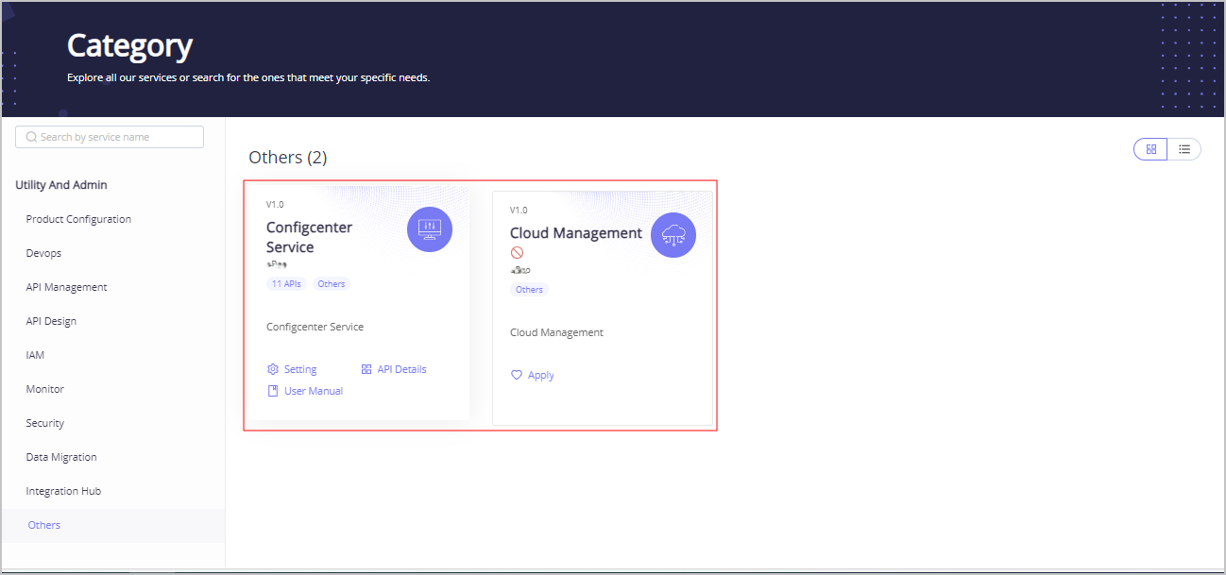1226x575 pixels.
Task: Click V1.0 on Configcenter Service card
Action: coord(275,204)
